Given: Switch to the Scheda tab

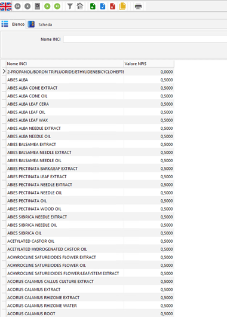Looking at the screenshot, I should click(40, 25).
